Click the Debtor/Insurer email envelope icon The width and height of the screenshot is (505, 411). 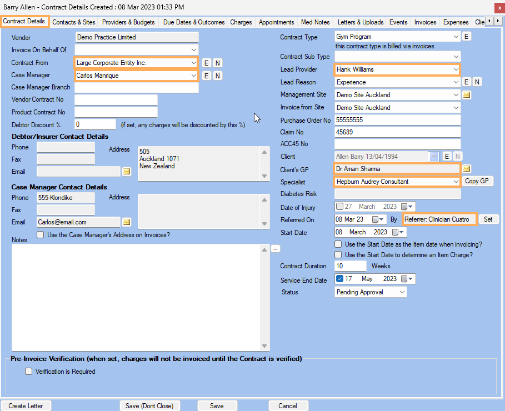point(127,172)
